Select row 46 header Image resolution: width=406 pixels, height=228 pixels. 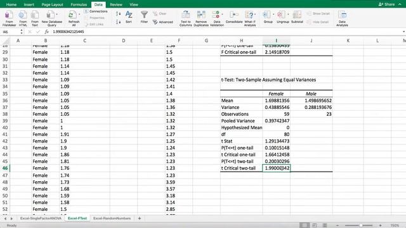click(x=5, y=168)
